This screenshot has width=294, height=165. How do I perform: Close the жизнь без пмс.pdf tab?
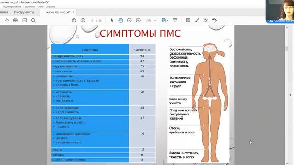click(x=73, y=12)
